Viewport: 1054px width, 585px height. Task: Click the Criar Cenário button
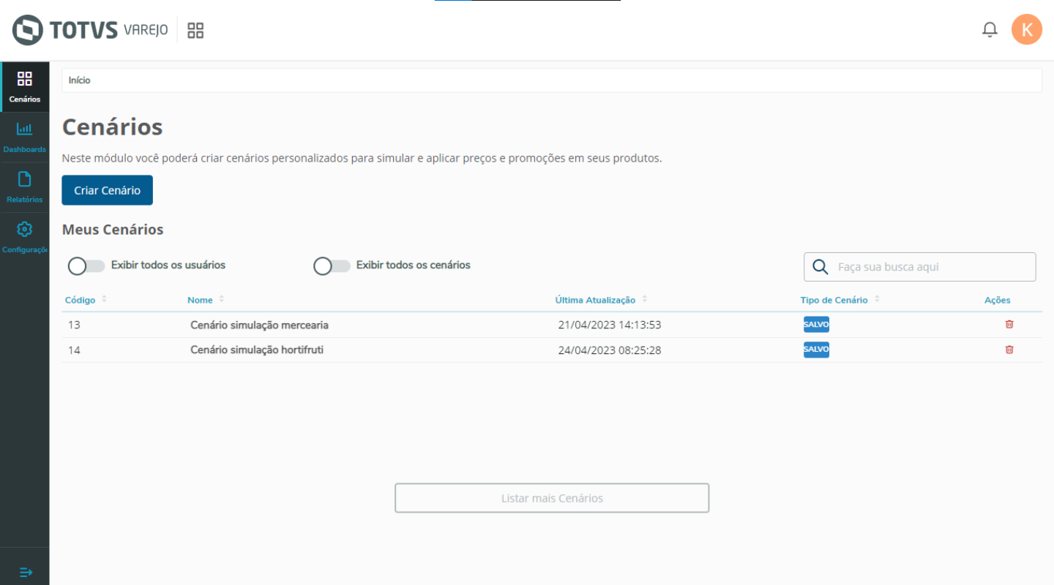107,190
